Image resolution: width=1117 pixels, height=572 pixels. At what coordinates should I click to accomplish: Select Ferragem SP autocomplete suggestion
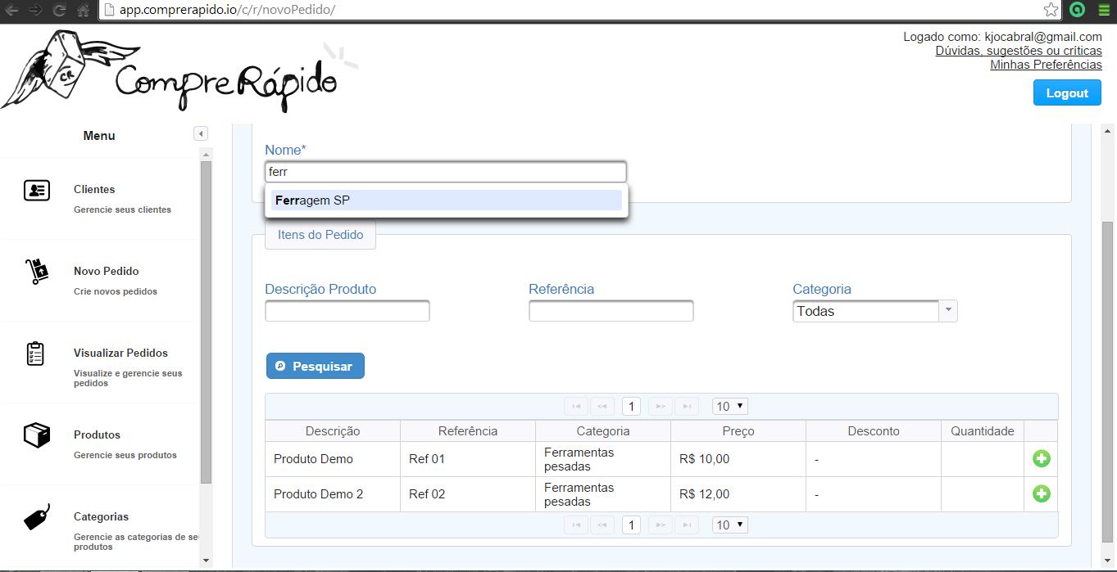[446, 200]
